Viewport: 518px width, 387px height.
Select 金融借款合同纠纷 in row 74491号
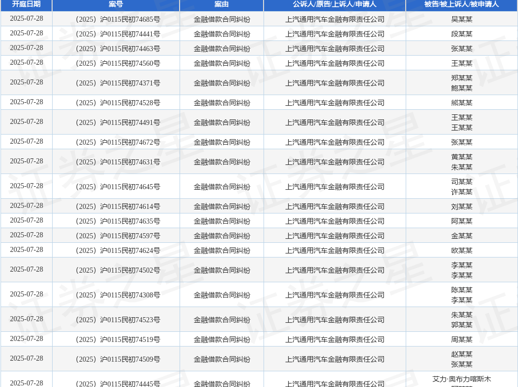coord(222,122)
